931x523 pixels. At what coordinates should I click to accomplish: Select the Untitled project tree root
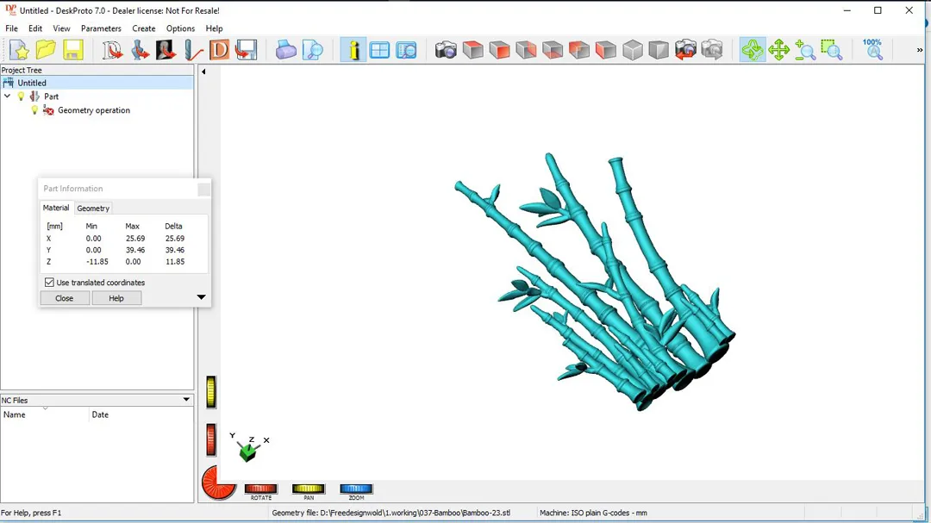click(32, 83)
